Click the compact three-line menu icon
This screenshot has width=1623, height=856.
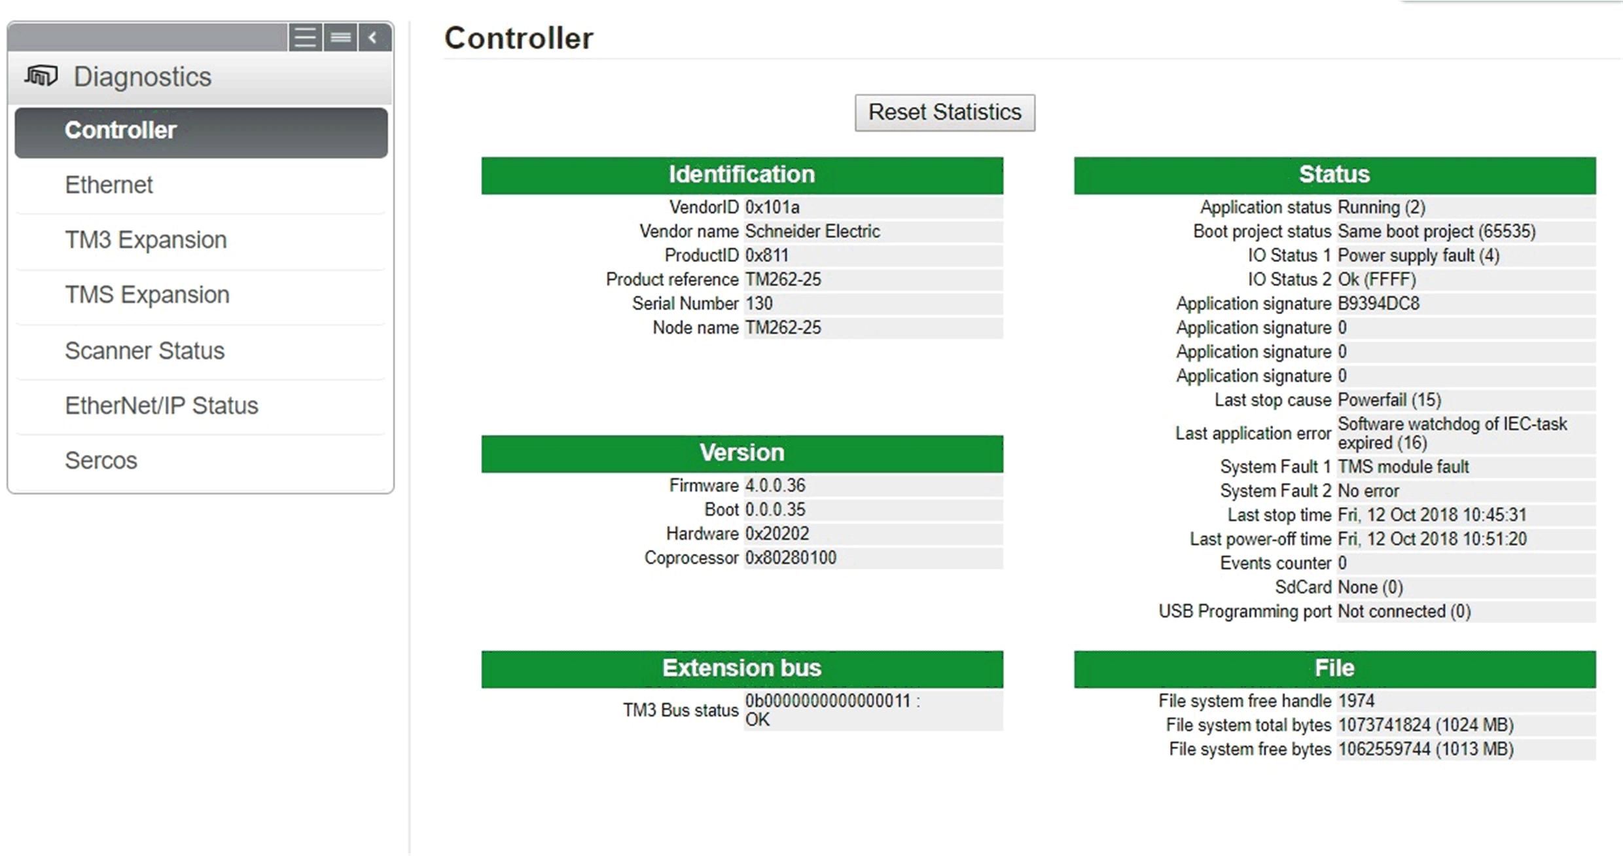point(340,37)
